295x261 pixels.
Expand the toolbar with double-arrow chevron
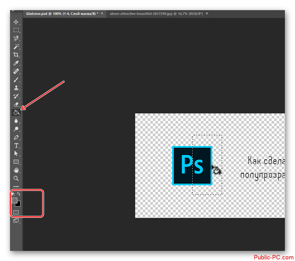13,10
